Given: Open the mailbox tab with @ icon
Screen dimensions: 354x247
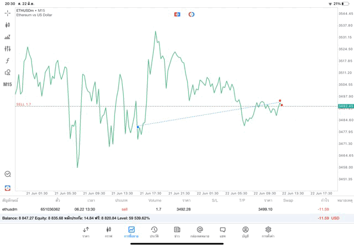Looking at the screenshot, I should [x=200, y=232].
